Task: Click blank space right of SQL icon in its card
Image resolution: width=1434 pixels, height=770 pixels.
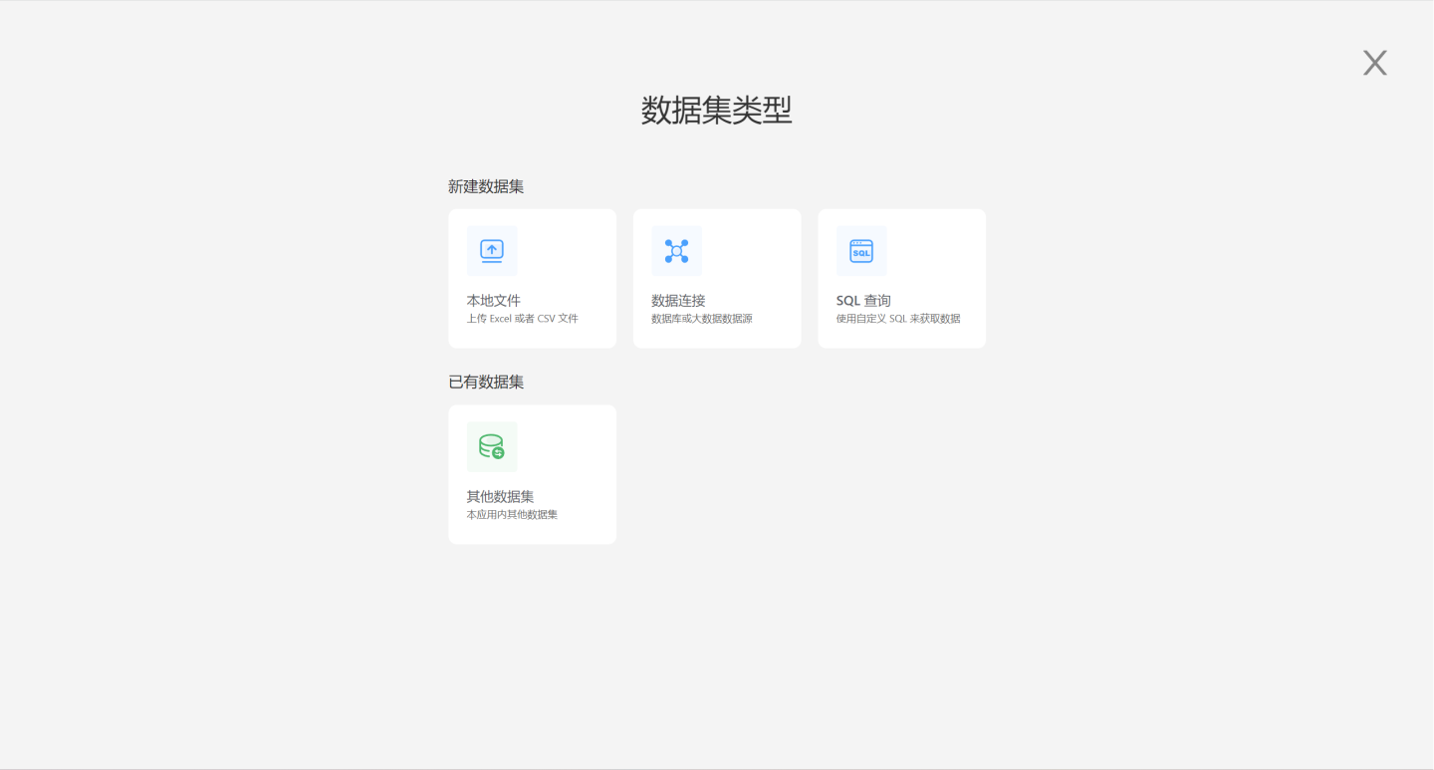Action: click(x=936, y=251)
